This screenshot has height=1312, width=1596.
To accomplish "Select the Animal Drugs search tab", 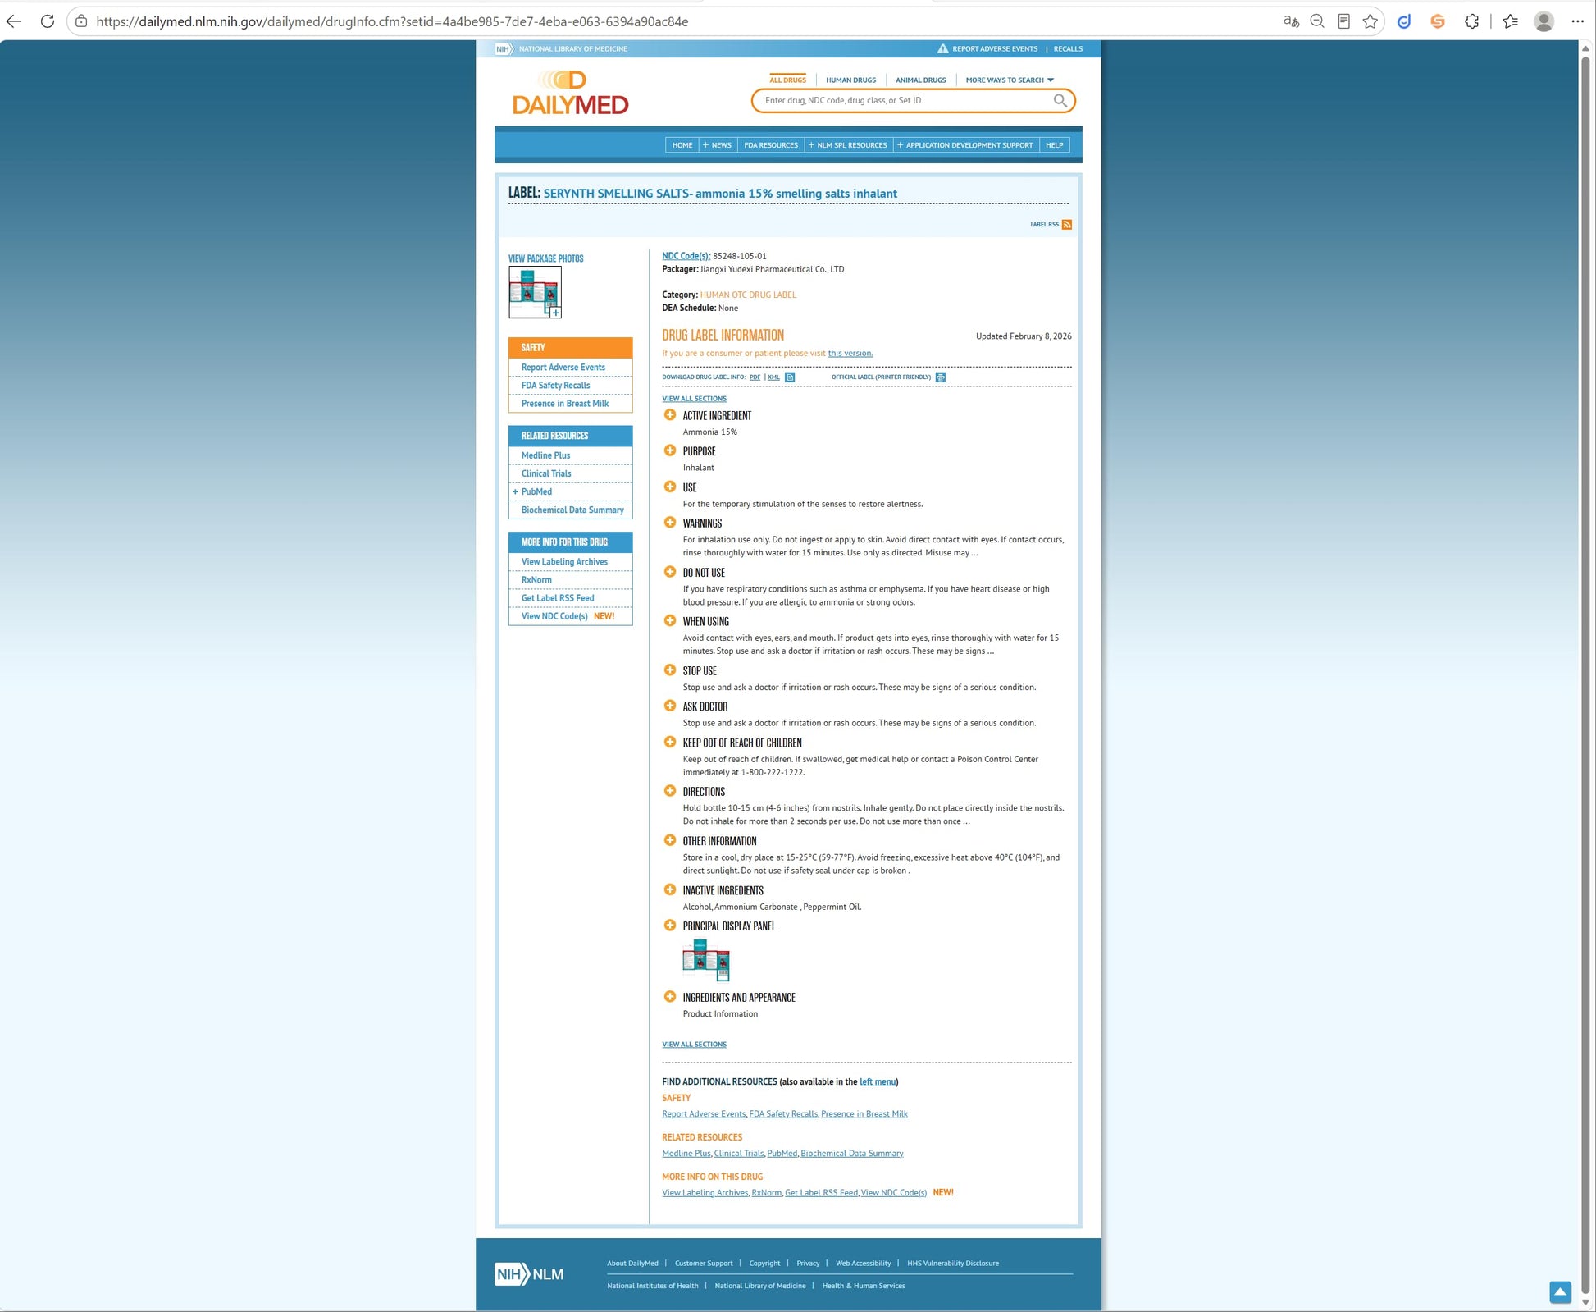I will [x=920, y=80].
